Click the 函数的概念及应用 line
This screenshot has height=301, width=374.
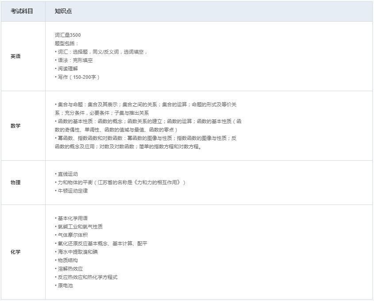(x=128, y=147)
